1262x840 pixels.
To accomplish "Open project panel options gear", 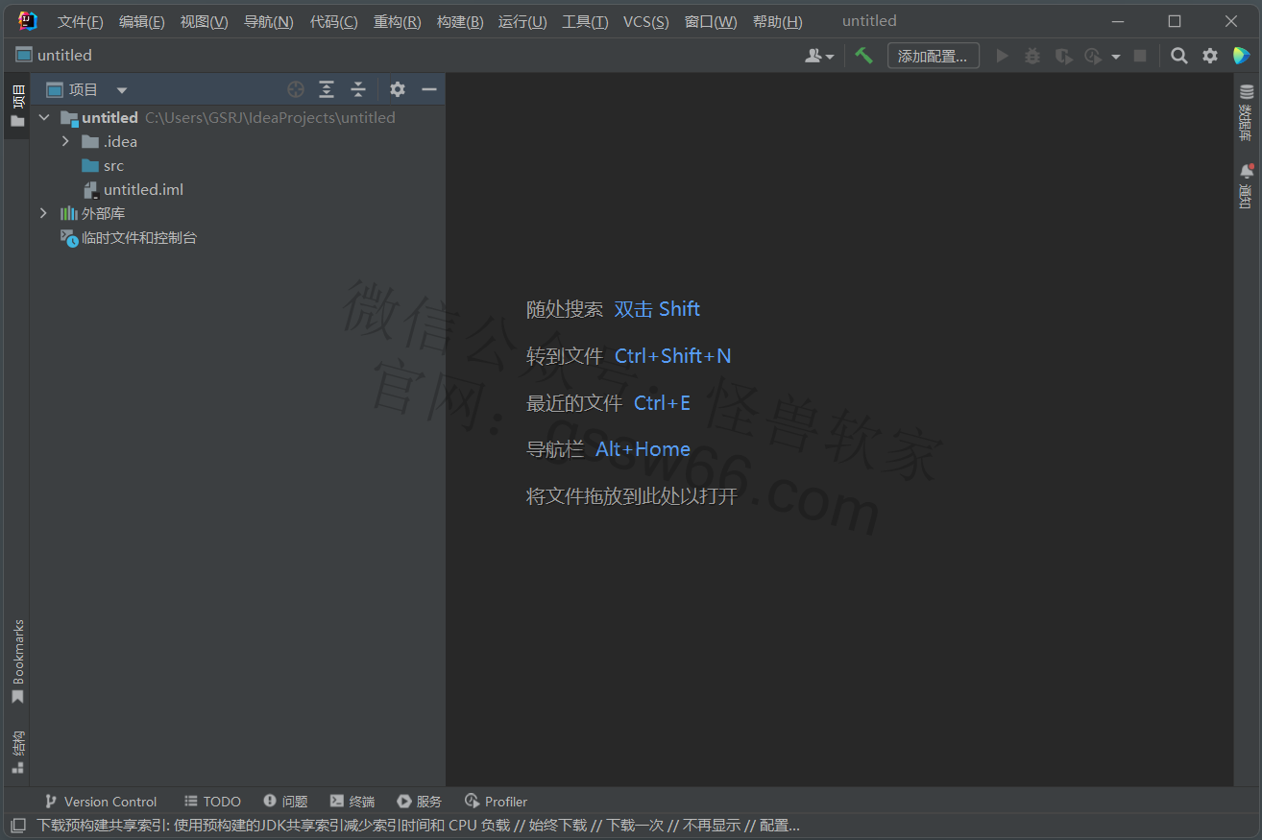I will [x=398, y=89].
